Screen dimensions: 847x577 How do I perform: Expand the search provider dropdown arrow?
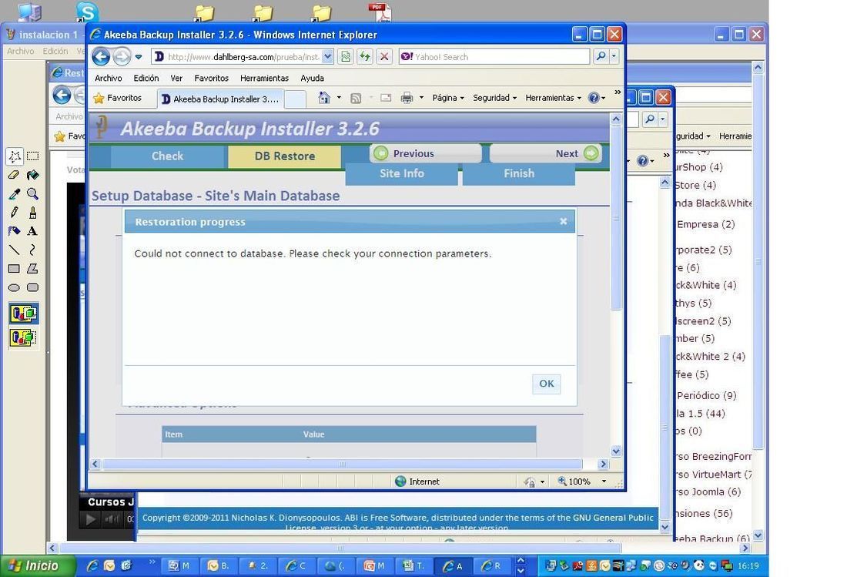tap(614, 57)
